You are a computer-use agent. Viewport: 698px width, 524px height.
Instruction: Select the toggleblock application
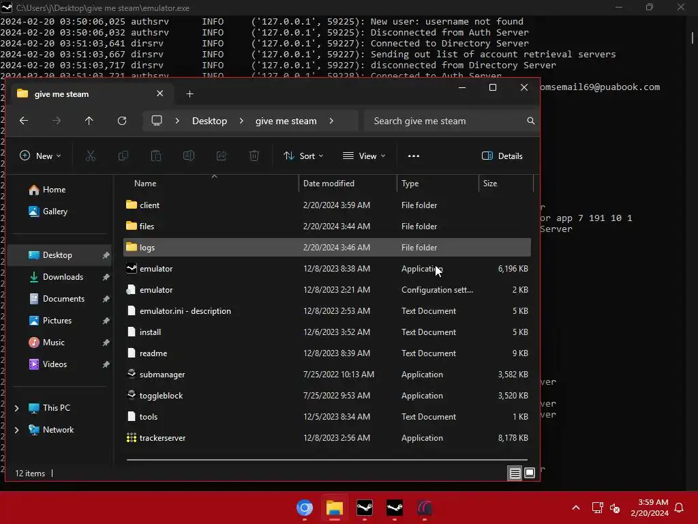point(327,396)
